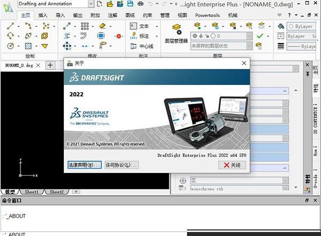Switch to the Model (模型) tab
Viewport: 321px width, 236px height.
coord(10,192)
